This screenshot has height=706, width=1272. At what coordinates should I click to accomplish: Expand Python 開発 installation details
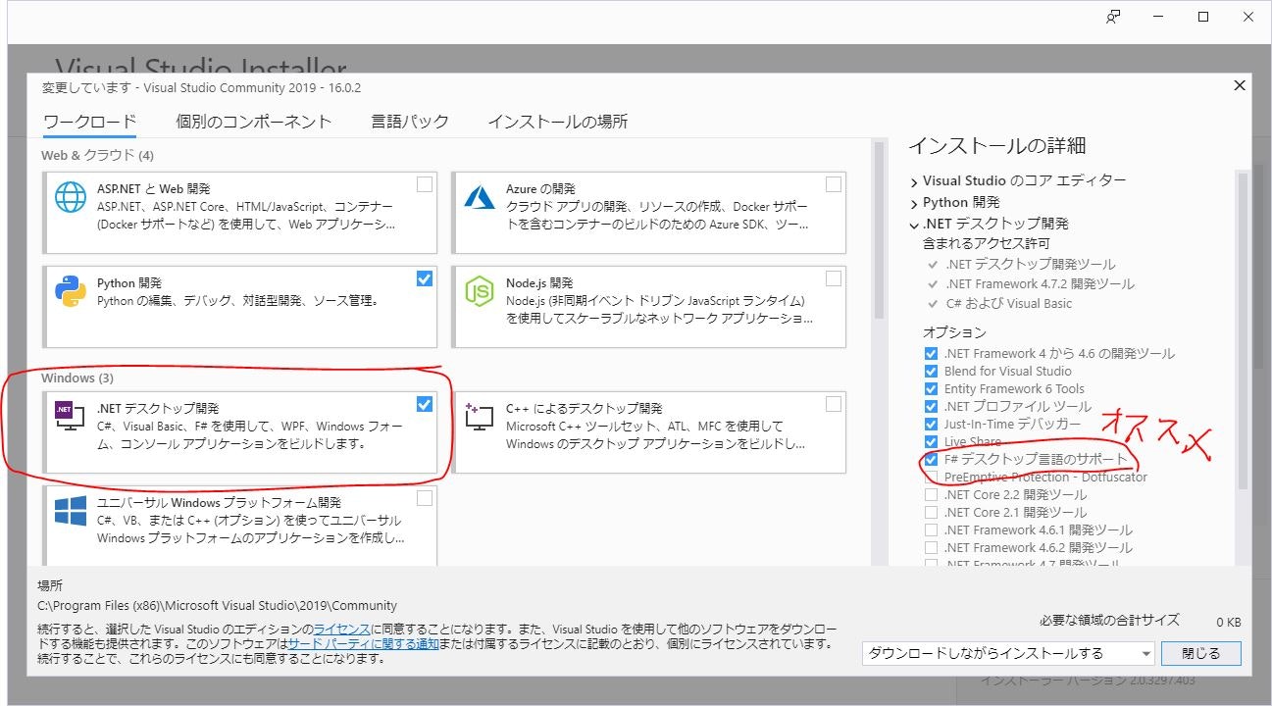(914, 203)
